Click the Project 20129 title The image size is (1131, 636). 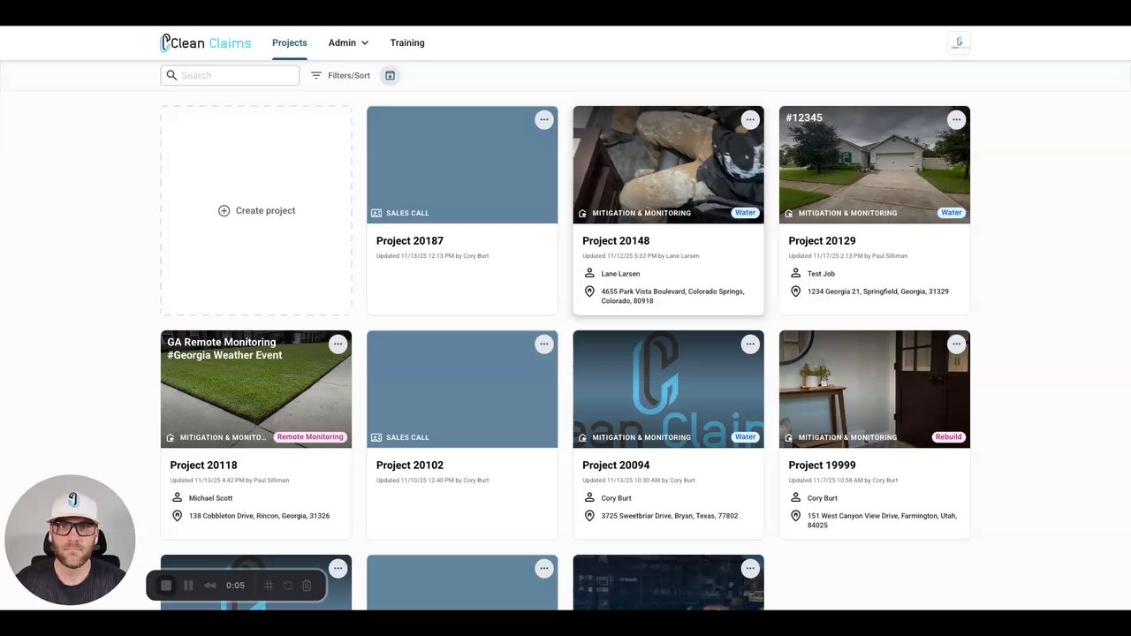(x=822, y=241)
